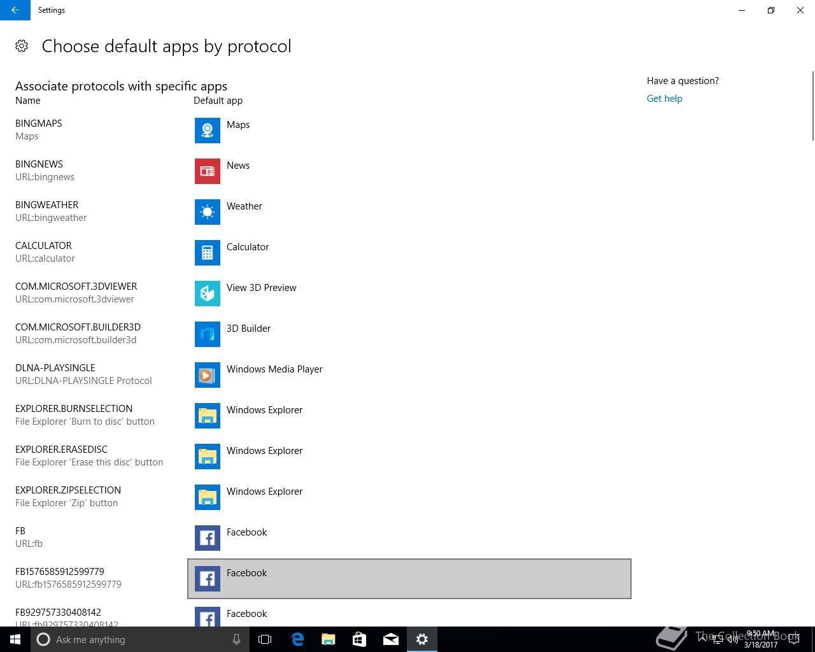
Task: Click Facebook icon for FB929757330408142
Action: (x=208, y=616)
